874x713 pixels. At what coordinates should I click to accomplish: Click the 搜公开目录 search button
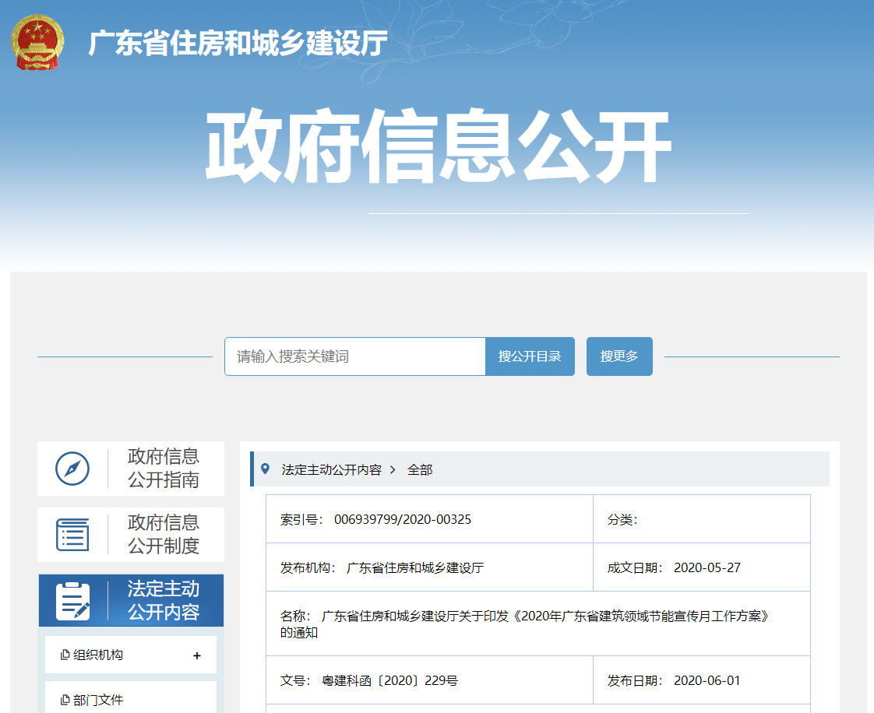[x=530, y=356]
